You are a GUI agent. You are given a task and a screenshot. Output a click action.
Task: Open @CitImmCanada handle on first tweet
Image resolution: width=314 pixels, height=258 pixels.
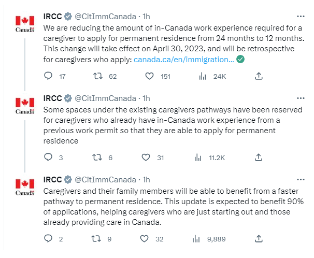[105, 17]
